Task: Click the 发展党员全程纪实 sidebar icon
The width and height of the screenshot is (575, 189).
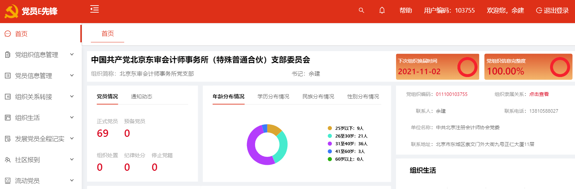Action: (x=8, y=139)
